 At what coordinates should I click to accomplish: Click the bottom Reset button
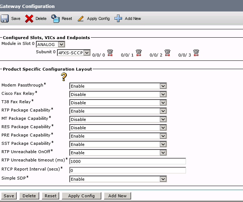(x=50, y=196)
